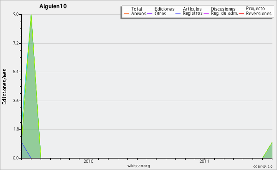Click the 0.0 y-axis label
Screen dimensions: 277x170
(x=16, y=158)
